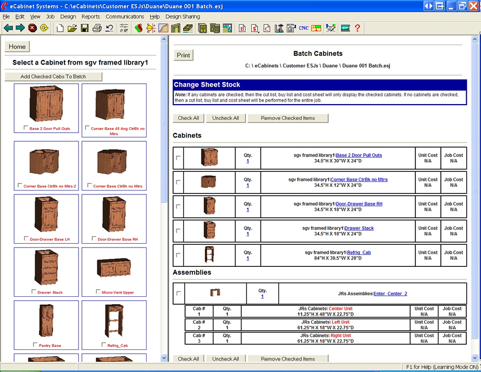
Task: Open the Design Sharing menu
Action: click(x=183, y=16)
